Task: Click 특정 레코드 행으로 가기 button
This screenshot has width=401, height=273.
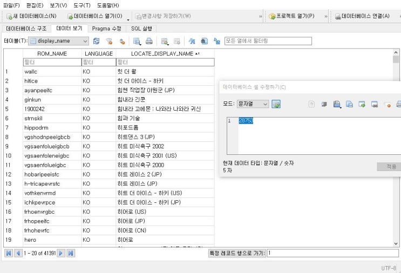Action: click(x=237, y=253)
